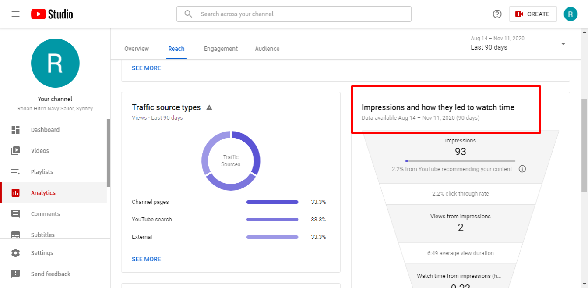
Task: Click the Subtitles sidebar icon
Action: [x=16, y=235]
